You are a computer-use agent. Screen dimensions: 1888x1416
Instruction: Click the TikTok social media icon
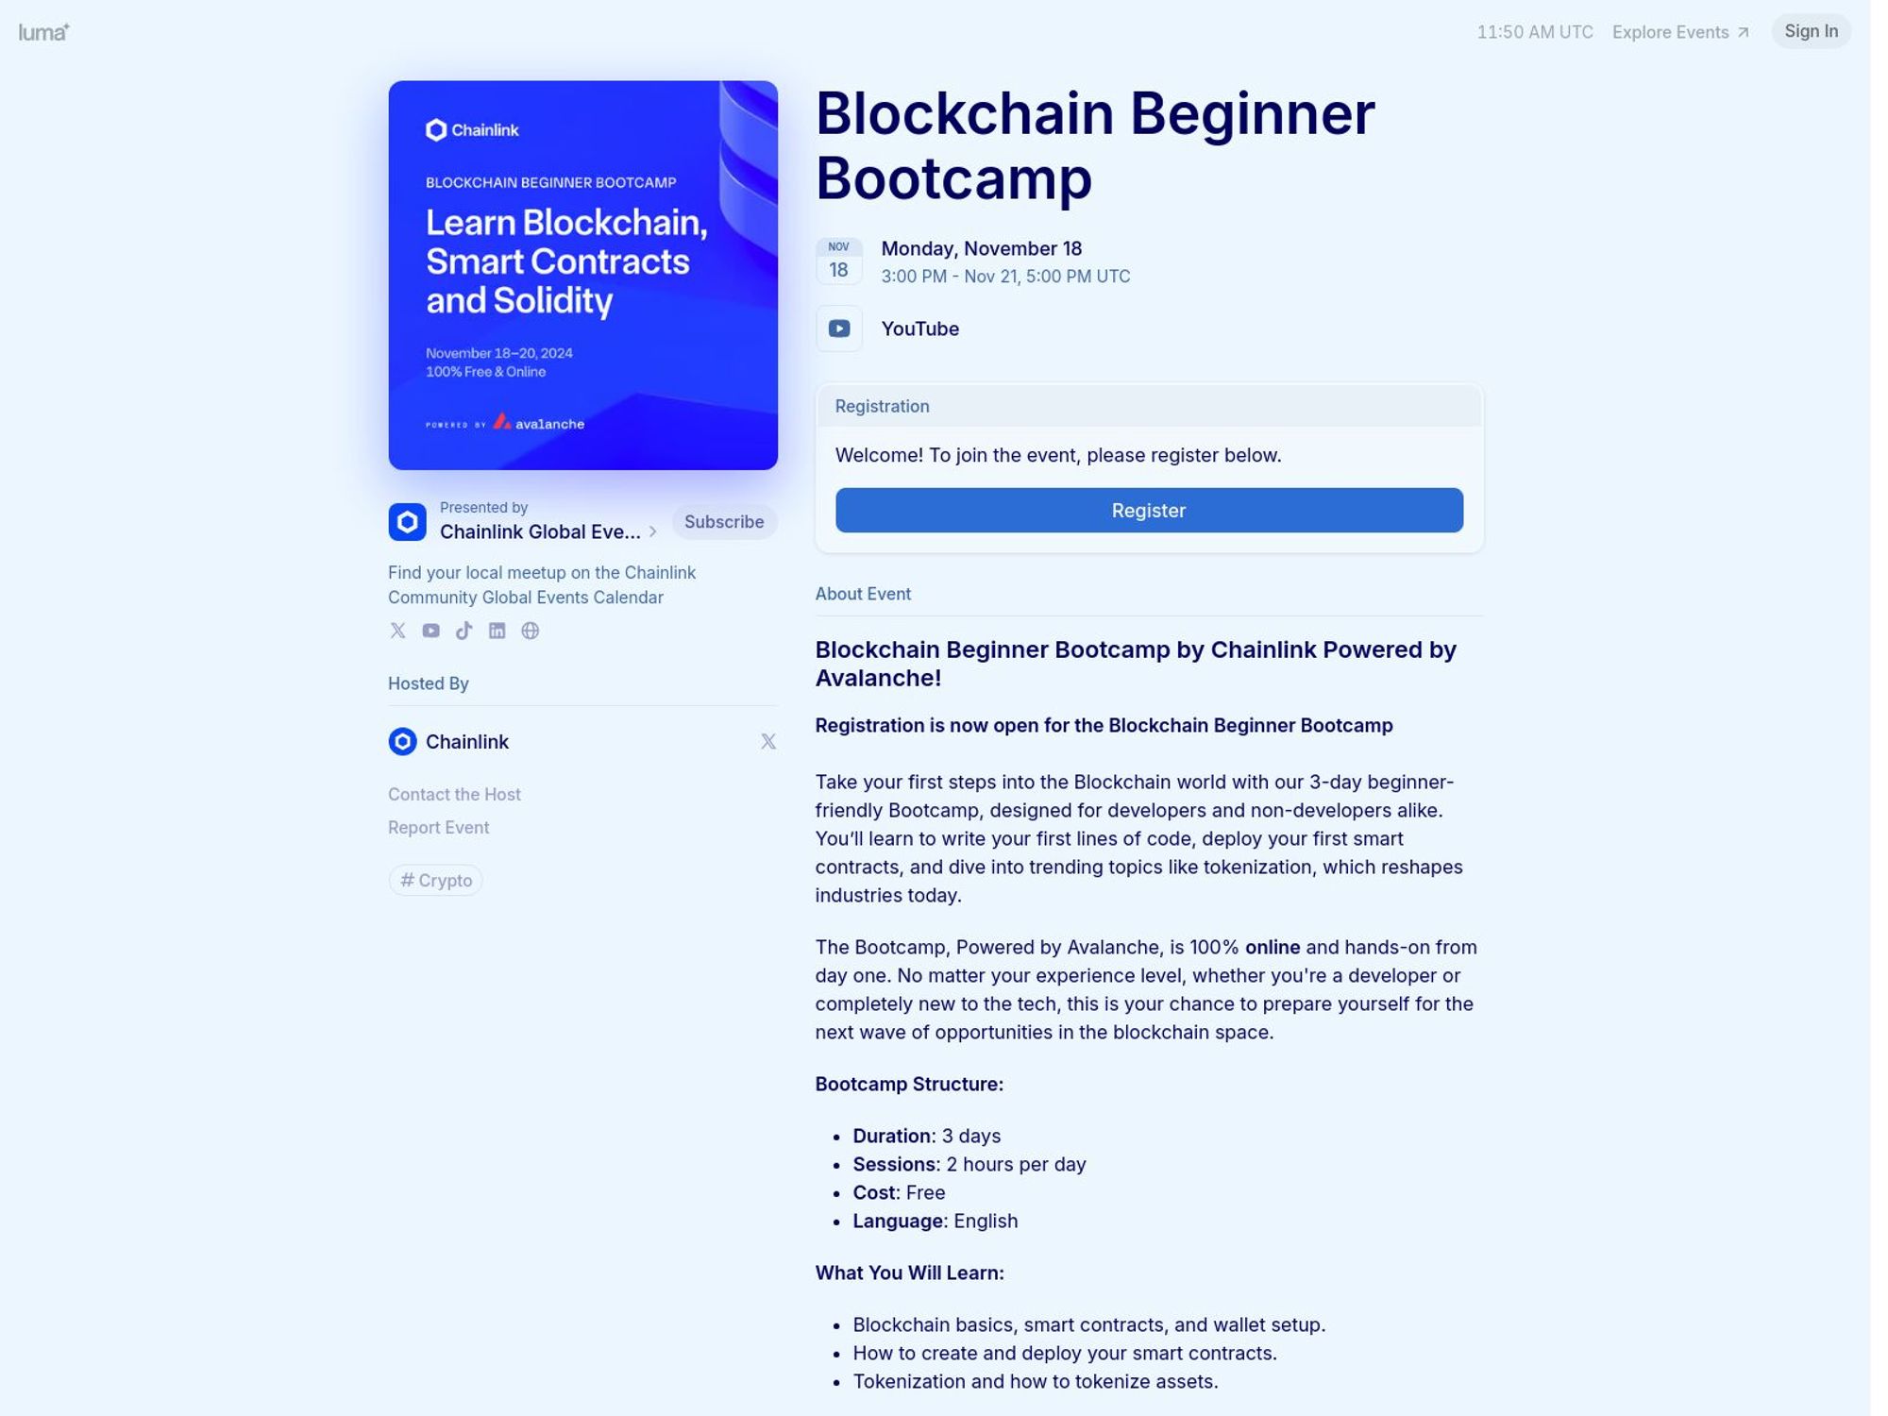pyautogui.click(x=463, y=631)
